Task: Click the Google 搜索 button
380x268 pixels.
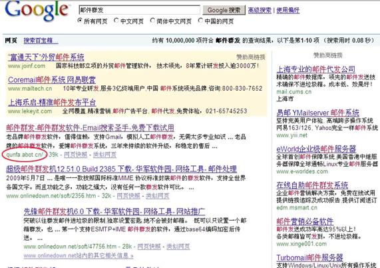Action: tap(224, 10)
